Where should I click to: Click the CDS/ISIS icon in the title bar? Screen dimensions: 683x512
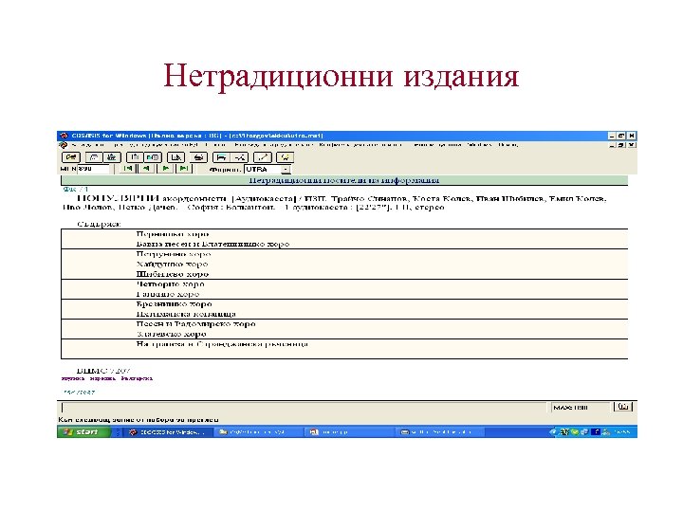click(x=65, y=136)
